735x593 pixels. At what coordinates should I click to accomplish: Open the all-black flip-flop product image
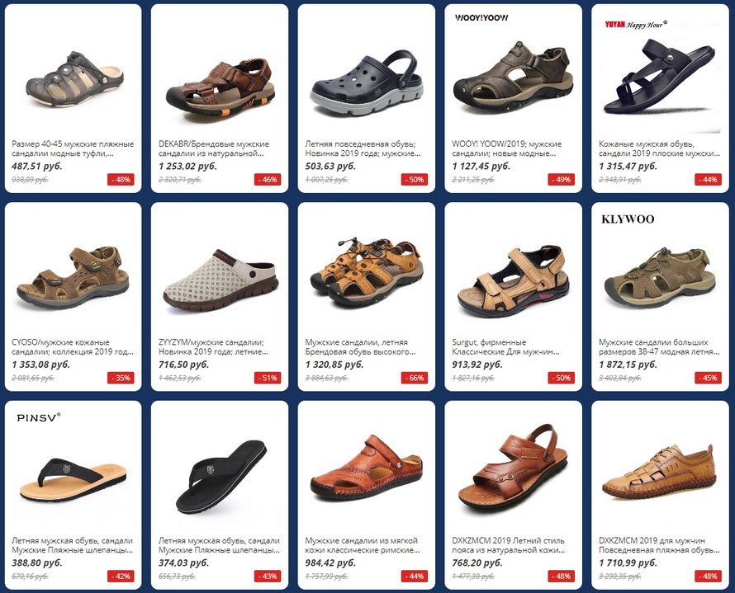(220, 476)
